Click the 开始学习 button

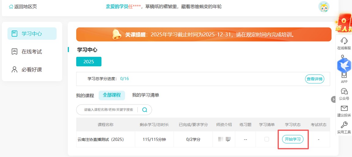point(293,139)
